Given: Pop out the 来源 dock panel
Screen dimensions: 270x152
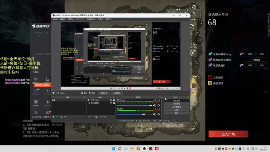Looking at the screenshot, I should coord(113,97).
